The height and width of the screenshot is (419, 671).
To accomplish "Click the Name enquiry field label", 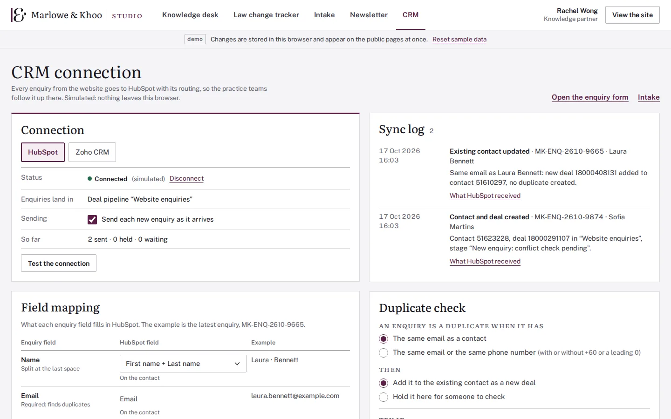I will [30, 360].
